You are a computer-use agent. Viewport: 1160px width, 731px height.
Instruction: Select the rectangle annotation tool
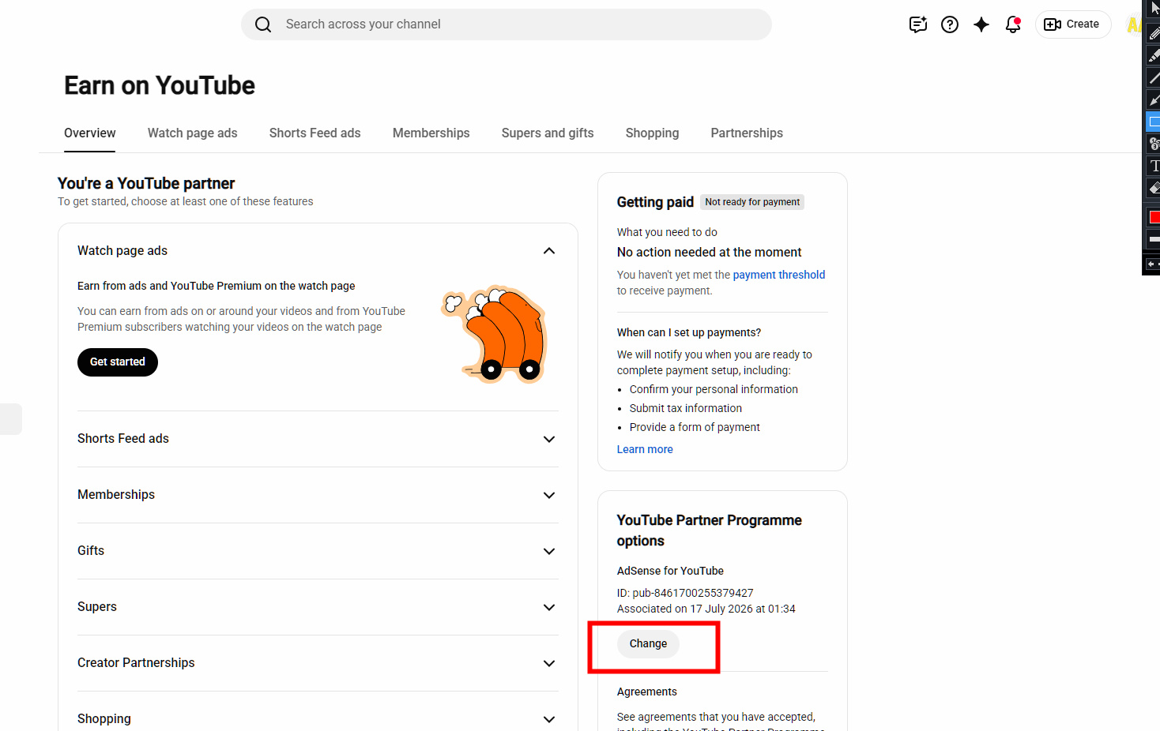1154,122
